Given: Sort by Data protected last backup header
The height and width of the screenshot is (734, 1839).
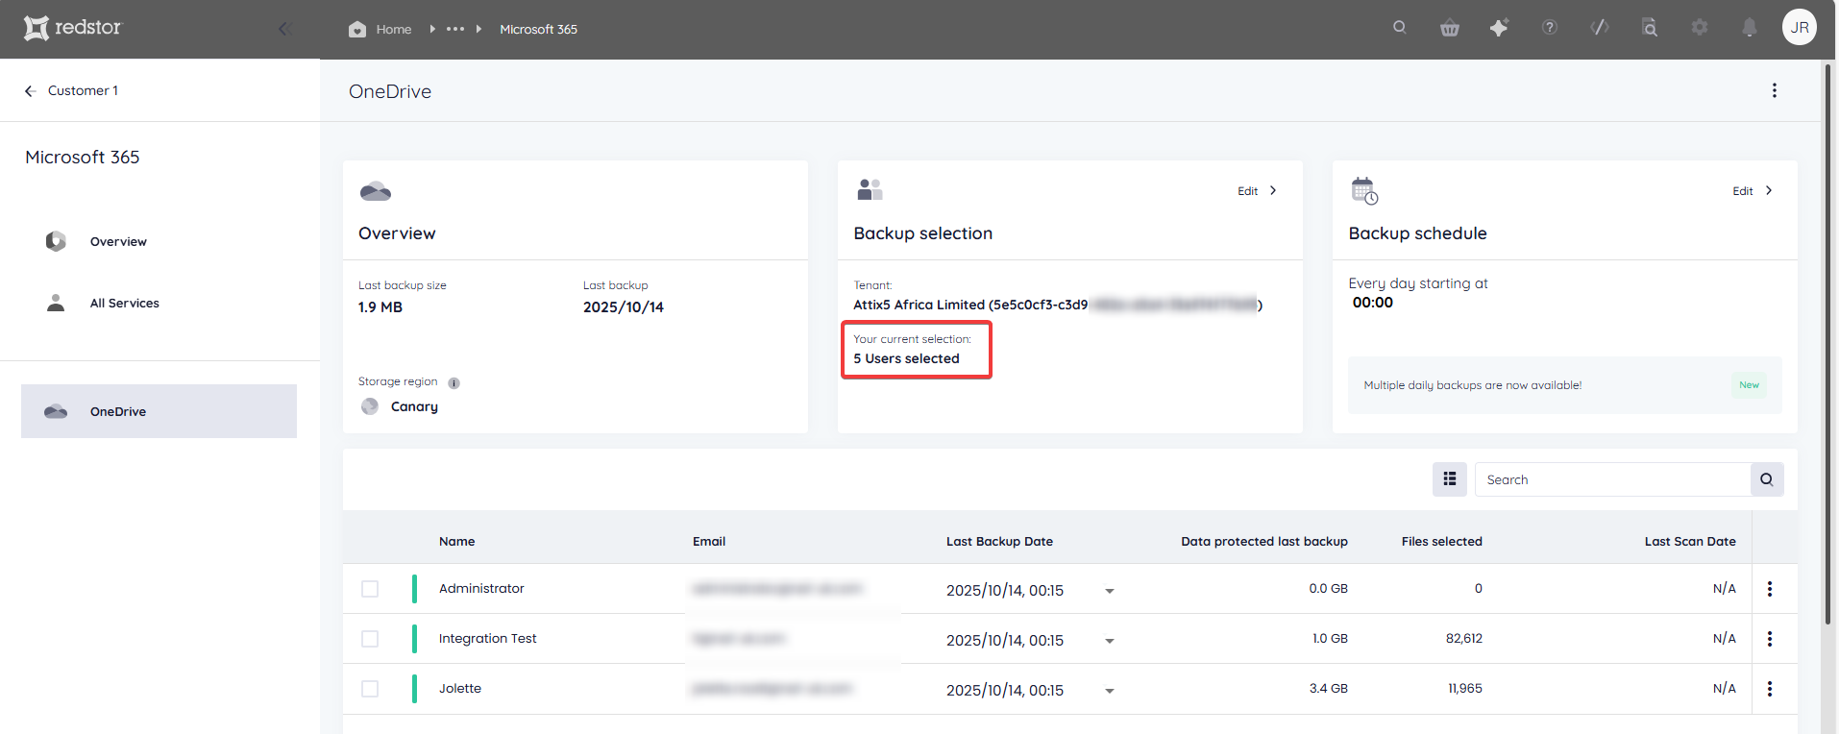Looking at the screenshot, I should pyautogui.click(x=1264, y=542).
